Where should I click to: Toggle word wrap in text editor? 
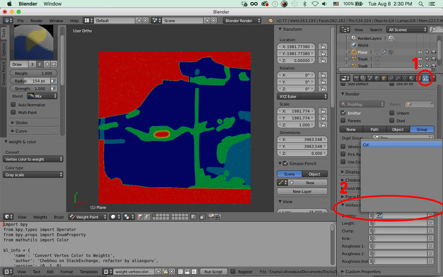click(187, 272)
